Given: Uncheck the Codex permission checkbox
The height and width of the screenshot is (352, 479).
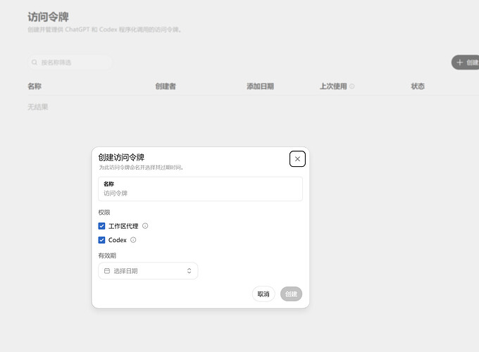Looking at the screenshot, I should [x=101, y=240].
